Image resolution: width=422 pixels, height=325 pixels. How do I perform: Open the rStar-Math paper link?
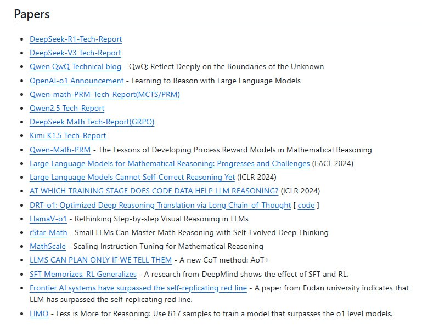coord(48,233)
